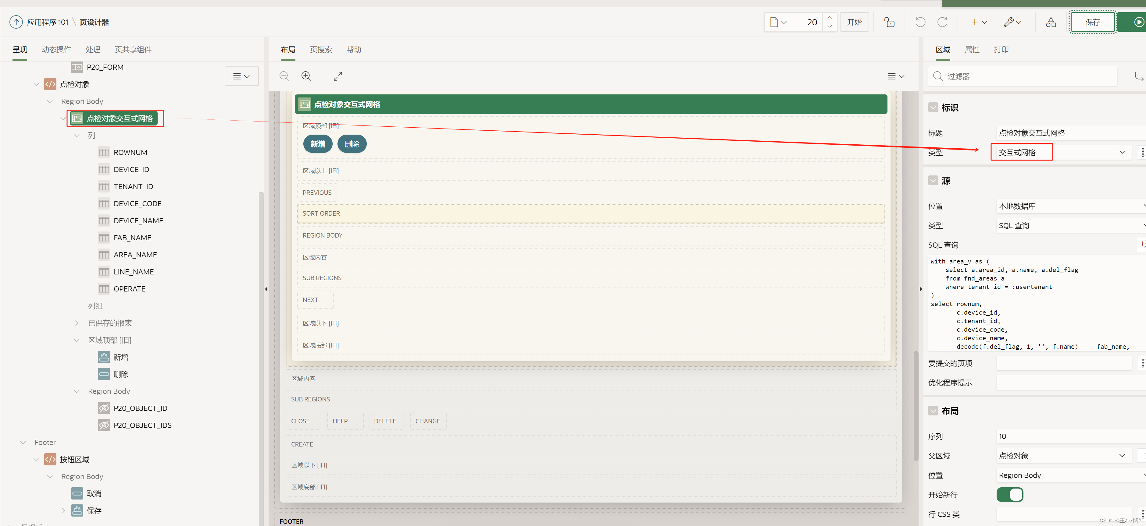Viewport: 1146px width, 526px height.
Task: Switch to the 动态操作 tab
Action: tap(56, 49)
